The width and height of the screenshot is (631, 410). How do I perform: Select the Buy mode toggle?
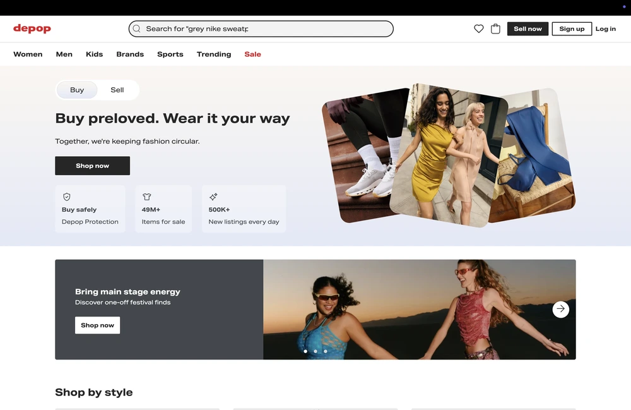coord(76,90)
